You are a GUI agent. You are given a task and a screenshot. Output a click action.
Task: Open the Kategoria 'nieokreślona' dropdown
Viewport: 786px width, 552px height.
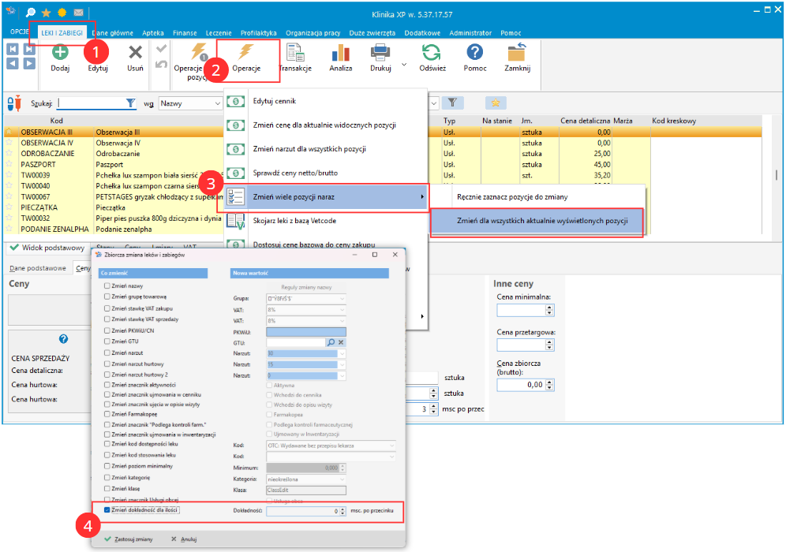click(x=305, y=479)
